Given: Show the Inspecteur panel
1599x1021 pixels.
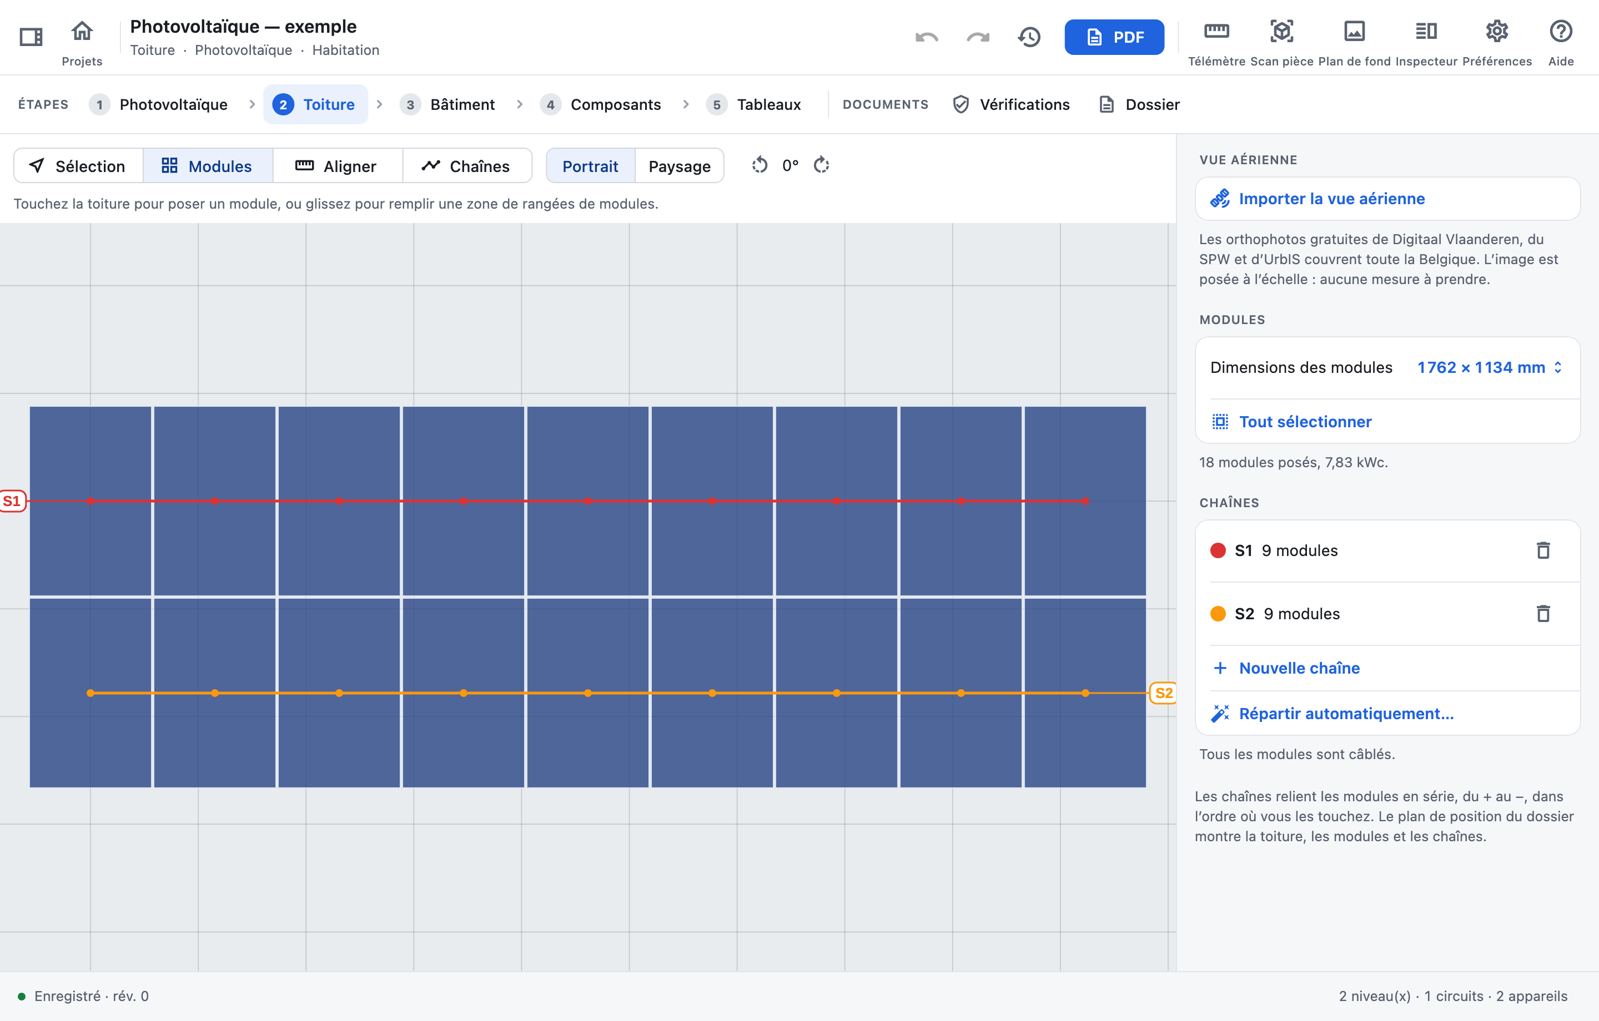Looking at the screenshot, I should point(1426,43).
